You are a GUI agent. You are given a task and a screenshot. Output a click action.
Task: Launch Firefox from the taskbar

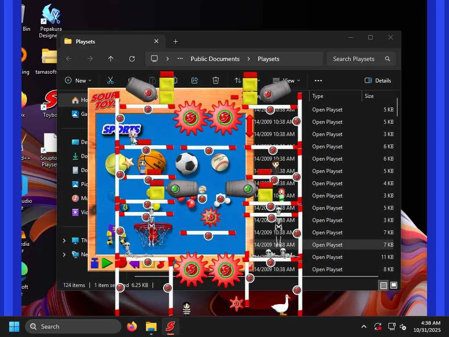(132, 326)
